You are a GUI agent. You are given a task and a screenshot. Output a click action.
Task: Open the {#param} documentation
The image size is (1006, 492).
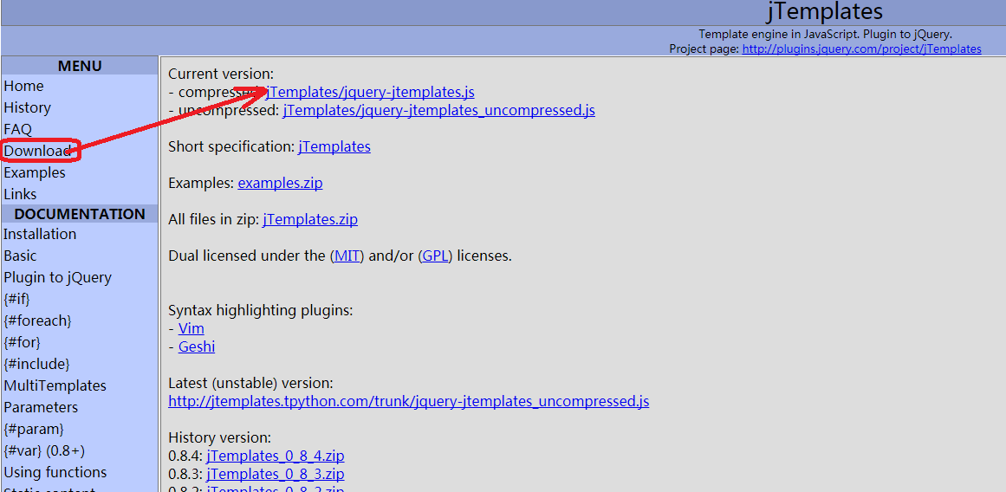tap(34, 429)
